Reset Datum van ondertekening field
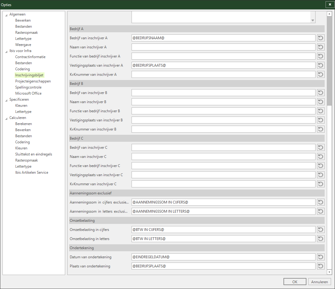Viewport: 335px width, 289px height. click(x=320, y=257)
